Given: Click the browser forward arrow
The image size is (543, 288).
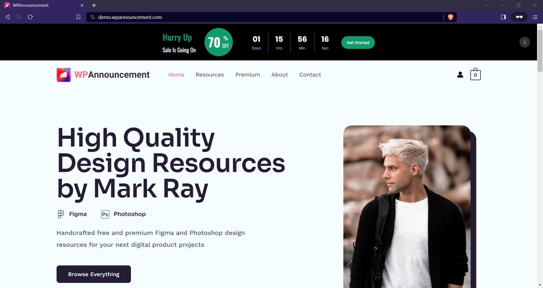Looking at the screenshot, I should (19, 17).
